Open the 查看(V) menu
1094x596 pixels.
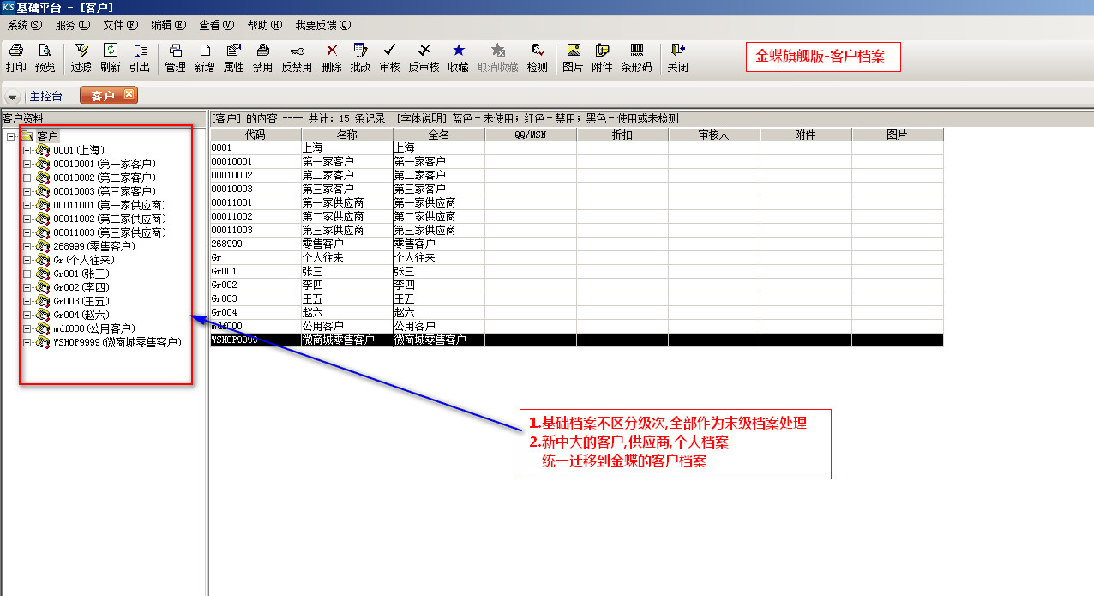tap(215, 25)
